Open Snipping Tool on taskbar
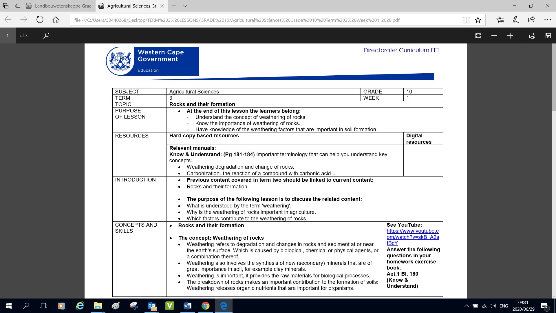Image resolution: width=556 pixels, height=313 pixels. coord(134,306)
